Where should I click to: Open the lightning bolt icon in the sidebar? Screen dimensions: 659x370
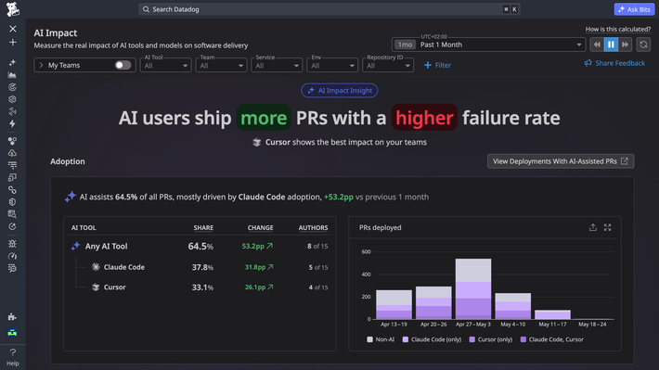coord(12,123)
